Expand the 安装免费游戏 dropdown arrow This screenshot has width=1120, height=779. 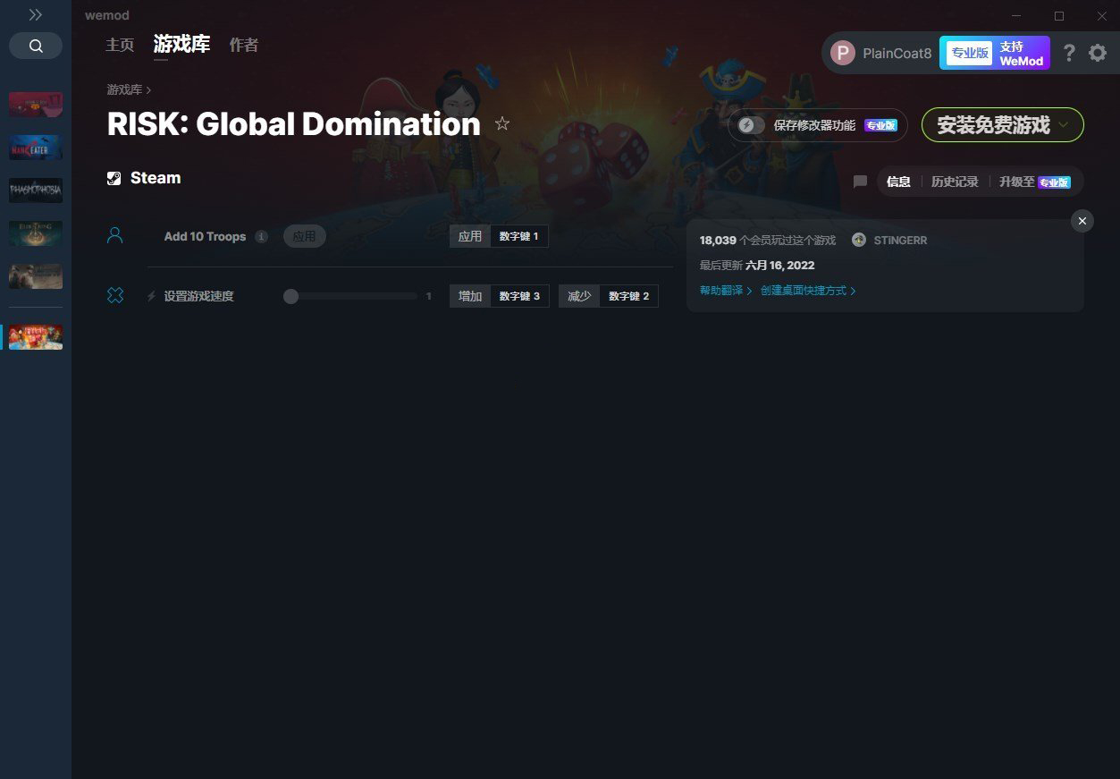pos(1064,125)
